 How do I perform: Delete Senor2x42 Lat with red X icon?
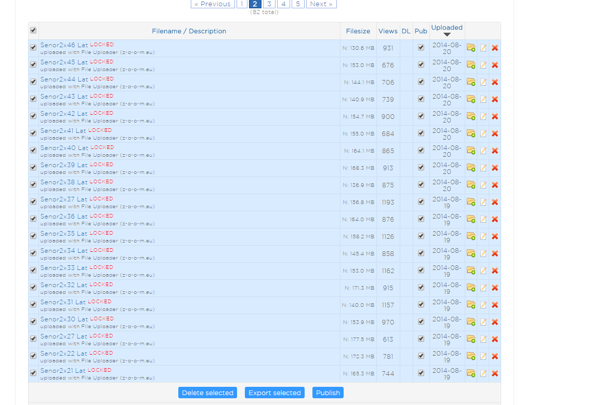[495, 116]
